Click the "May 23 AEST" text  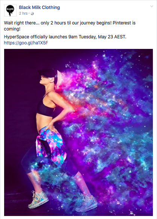[x=112, y=37]
